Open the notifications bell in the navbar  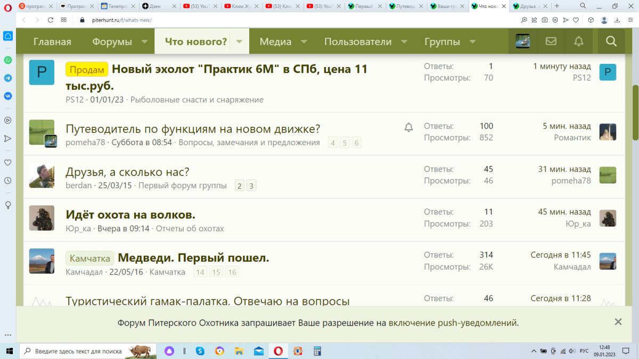pos(578,41)
